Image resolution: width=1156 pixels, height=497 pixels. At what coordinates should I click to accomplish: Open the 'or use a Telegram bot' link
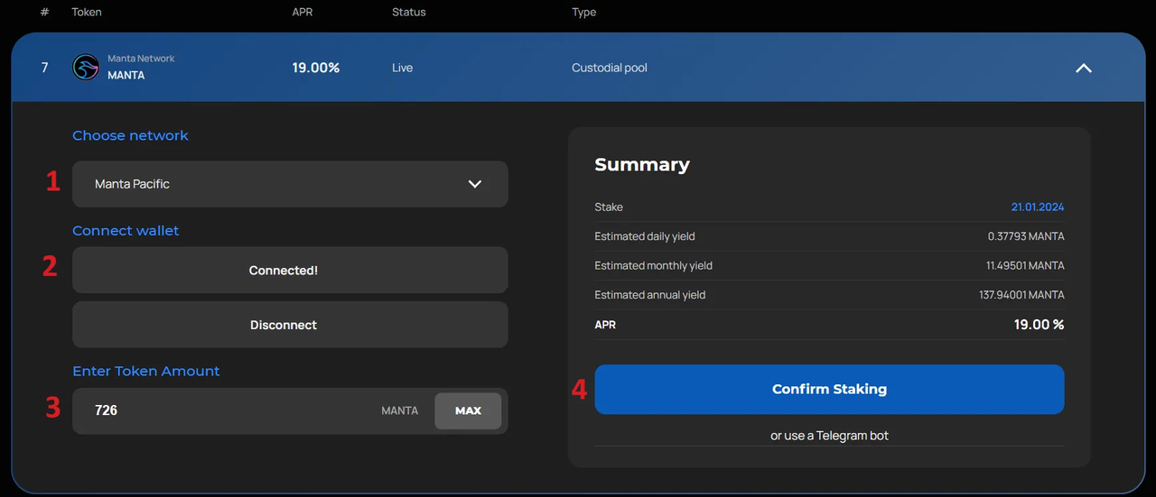point(829,436)
